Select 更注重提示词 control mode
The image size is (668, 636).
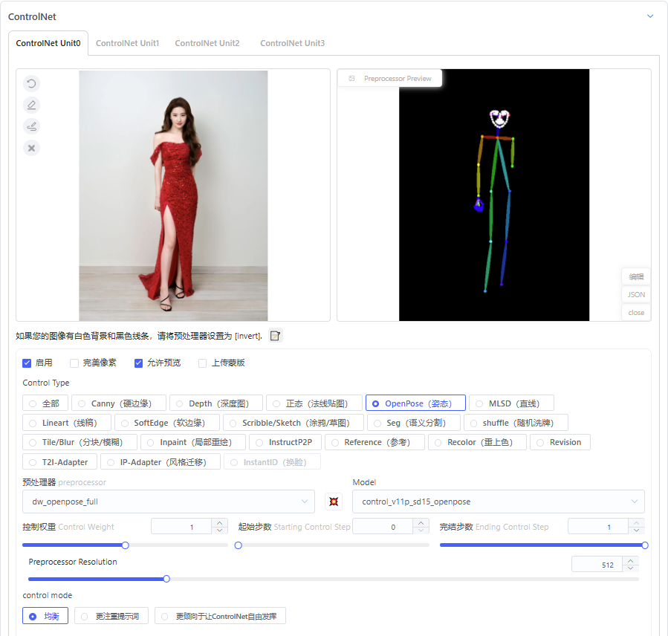[x=111, y=616]
